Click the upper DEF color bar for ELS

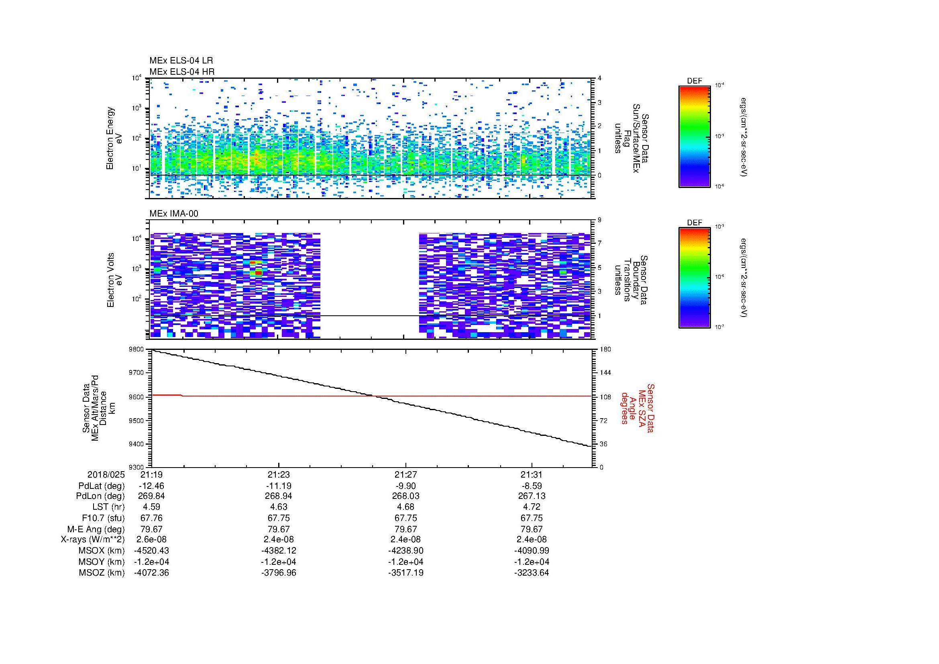click(694, 136)
